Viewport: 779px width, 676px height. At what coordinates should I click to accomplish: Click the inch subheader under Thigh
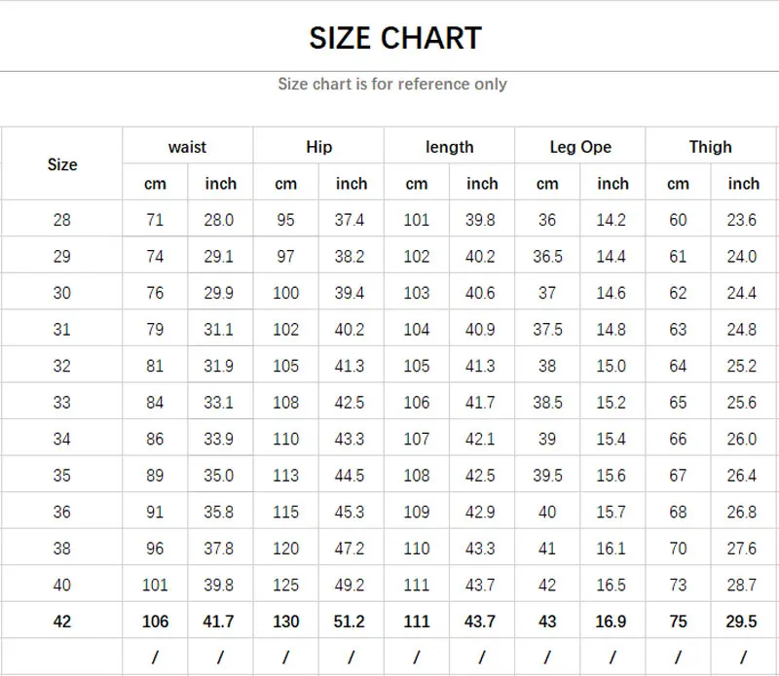coord(743,183)
